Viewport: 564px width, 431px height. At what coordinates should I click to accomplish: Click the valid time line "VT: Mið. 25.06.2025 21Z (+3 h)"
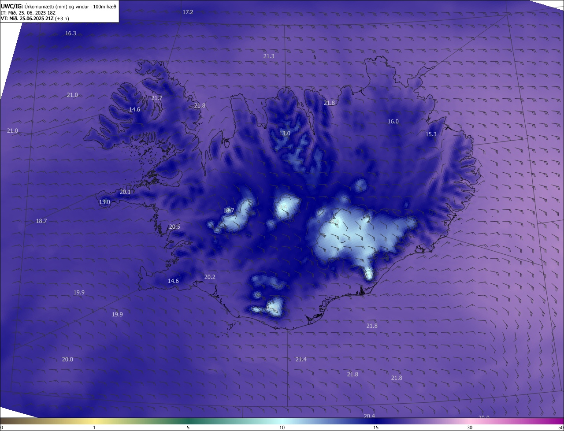point(35,19)
